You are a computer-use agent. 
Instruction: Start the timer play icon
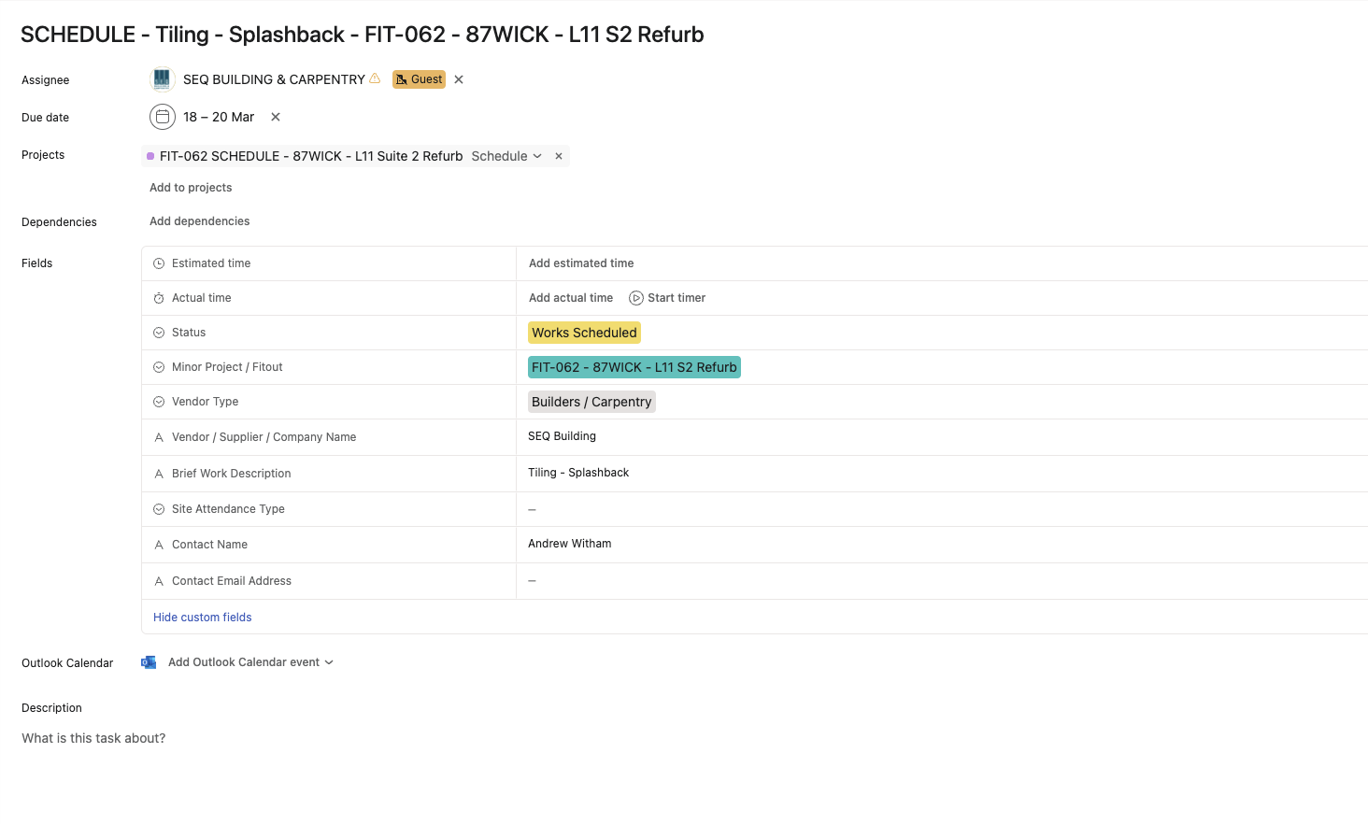click(636, 298)
